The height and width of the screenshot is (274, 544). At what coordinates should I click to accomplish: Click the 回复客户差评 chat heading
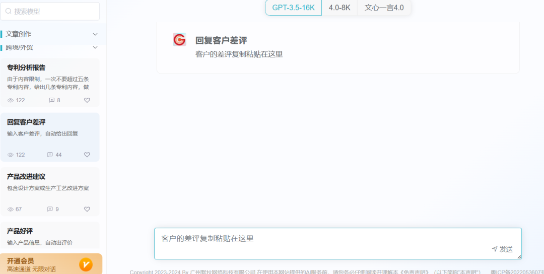click(x=221, y=41)
